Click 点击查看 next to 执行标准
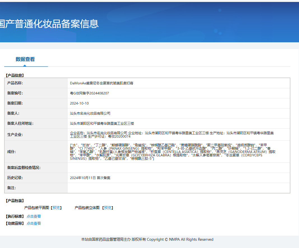Viewport: 299px width, 248px height. (34, 216)
